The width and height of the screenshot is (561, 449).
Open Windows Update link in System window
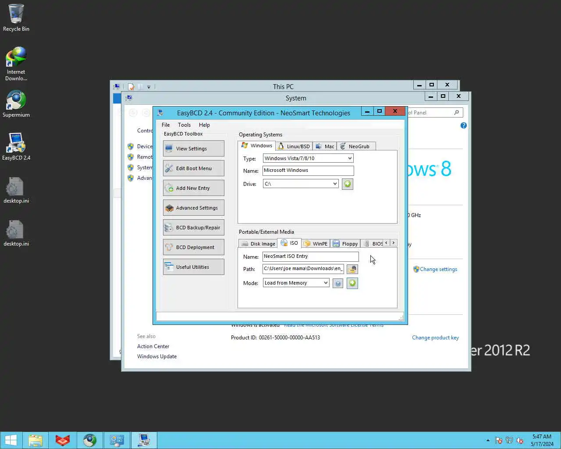coord(157,356)
